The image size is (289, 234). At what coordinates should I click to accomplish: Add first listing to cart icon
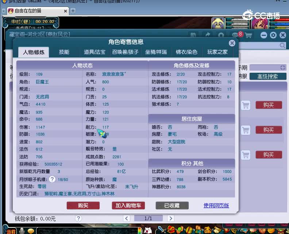[246, 105]
